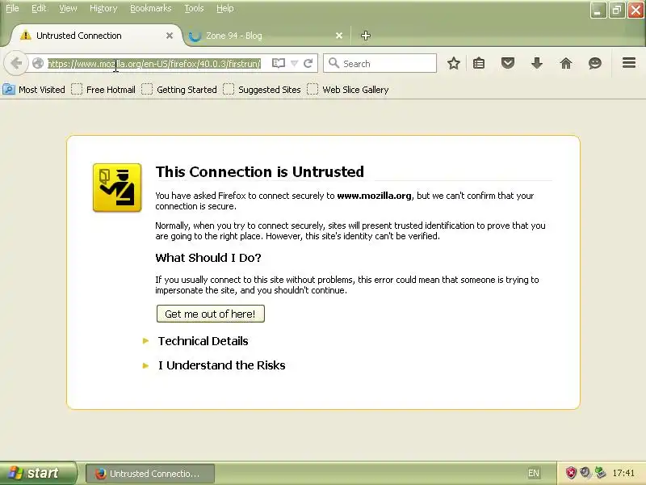
Task: Click the red shield tray icon
Action: [x=571, y=473]
